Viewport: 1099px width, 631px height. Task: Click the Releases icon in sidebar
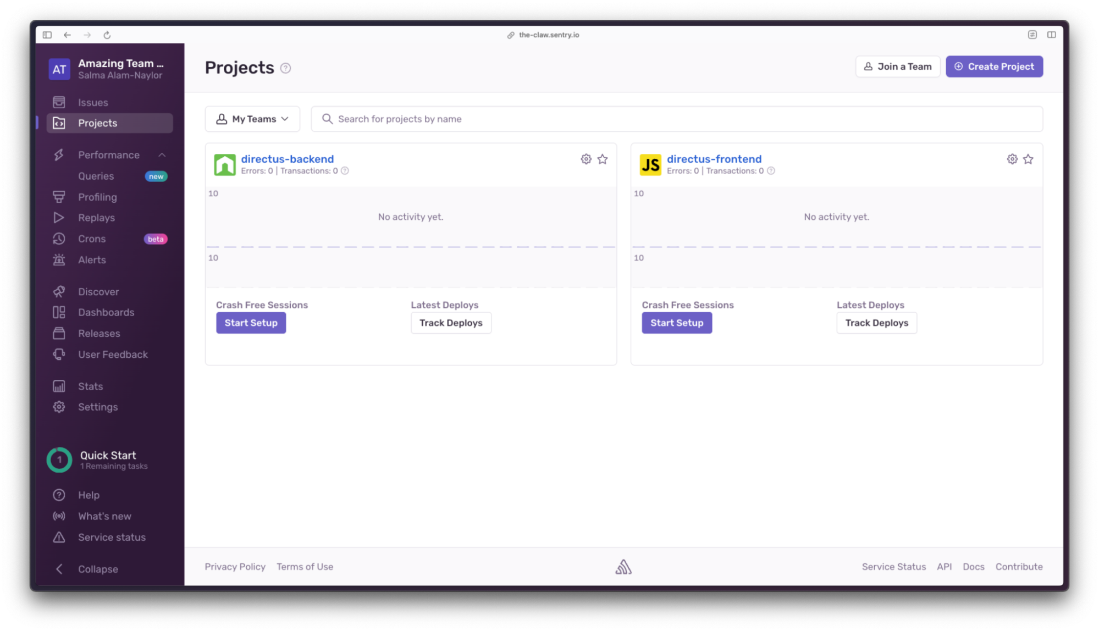[58, 334]
